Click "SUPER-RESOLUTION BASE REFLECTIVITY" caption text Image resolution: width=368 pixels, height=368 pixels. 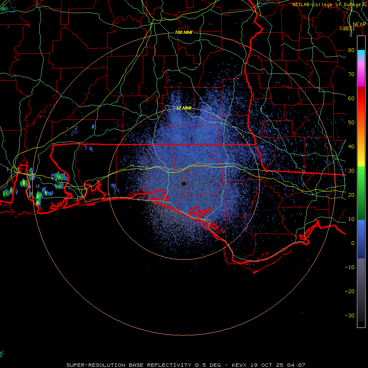coord(129,365)
